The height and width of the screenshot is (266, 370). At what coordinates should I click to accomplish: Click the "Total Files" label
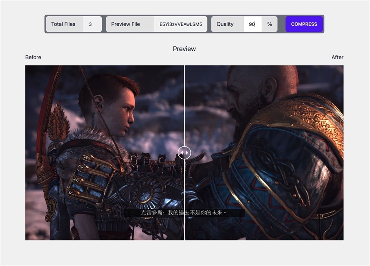(63, 24)
